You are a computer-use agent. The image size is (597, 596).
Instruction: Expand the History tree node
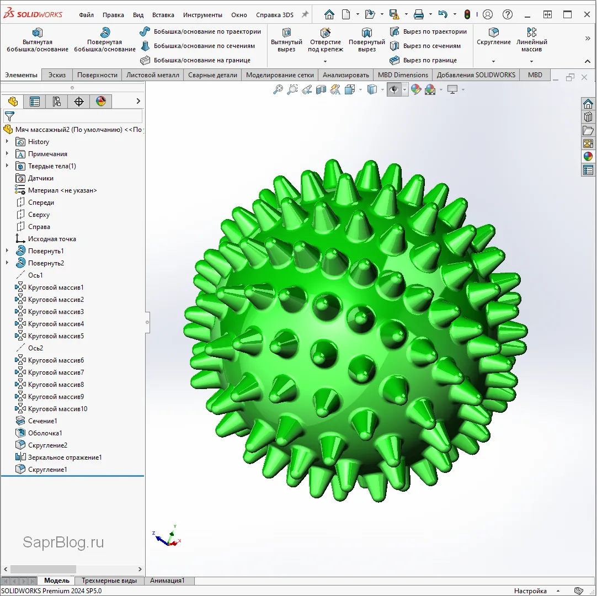(7, 142)
